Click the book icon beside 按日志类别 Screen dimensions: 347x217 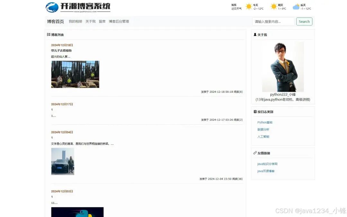pyautogui.click(x=255, y=111)
